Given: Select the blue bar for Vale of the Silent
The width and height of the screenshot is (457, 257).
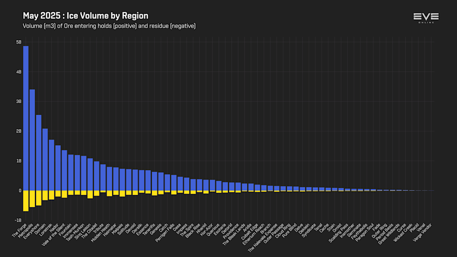Looking at the screenshot, I should pyautogui.click(x=64, y=171).
